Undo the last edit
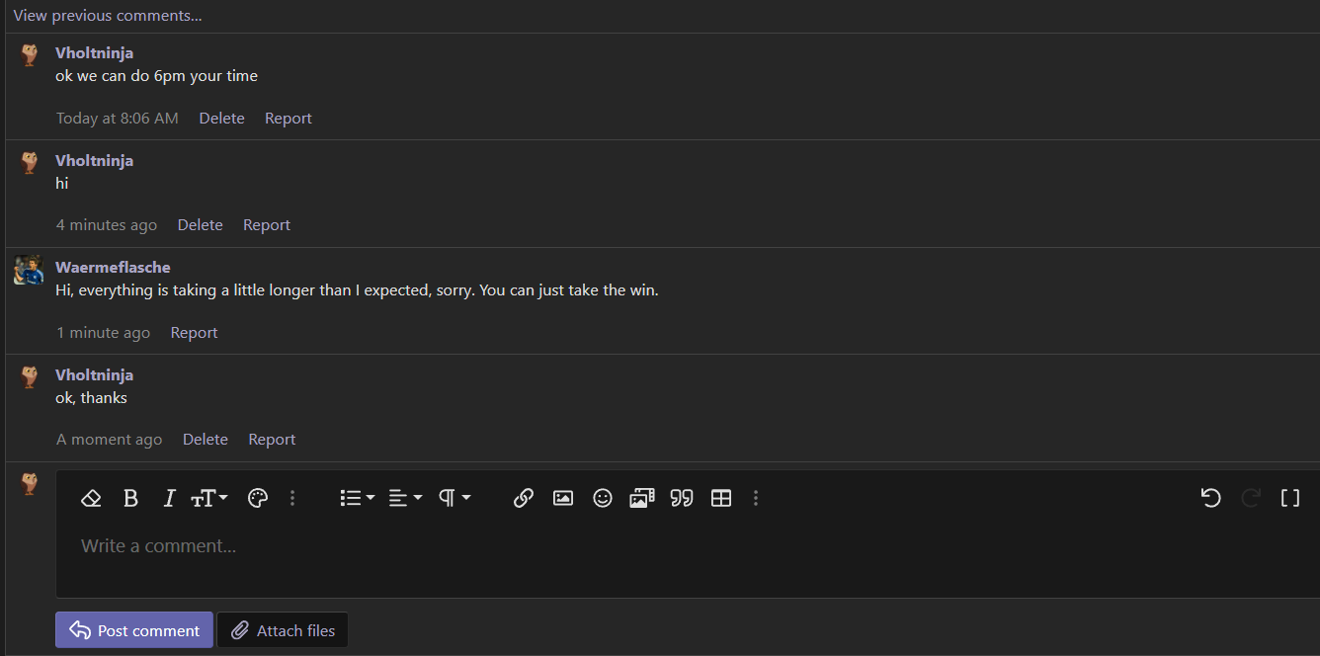The image size is (1320, 656). point(1211,498)
